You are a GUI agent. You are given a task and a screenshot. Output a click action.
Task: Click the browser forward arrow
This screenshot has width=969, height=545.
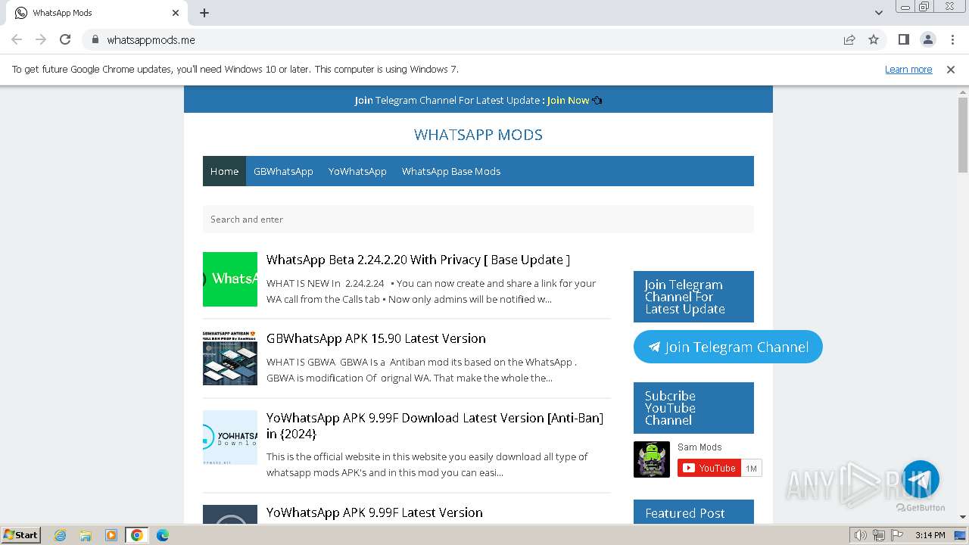[x=41, y=39]
